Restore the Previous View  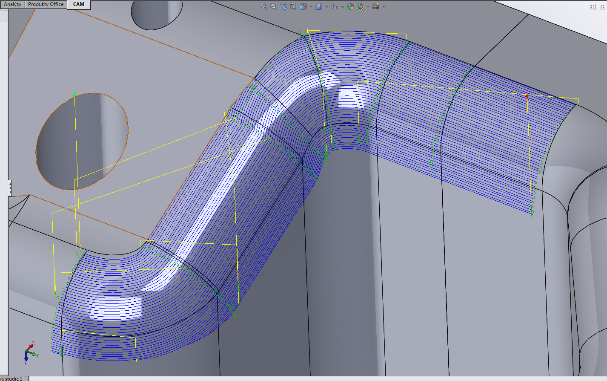point(283,6)
